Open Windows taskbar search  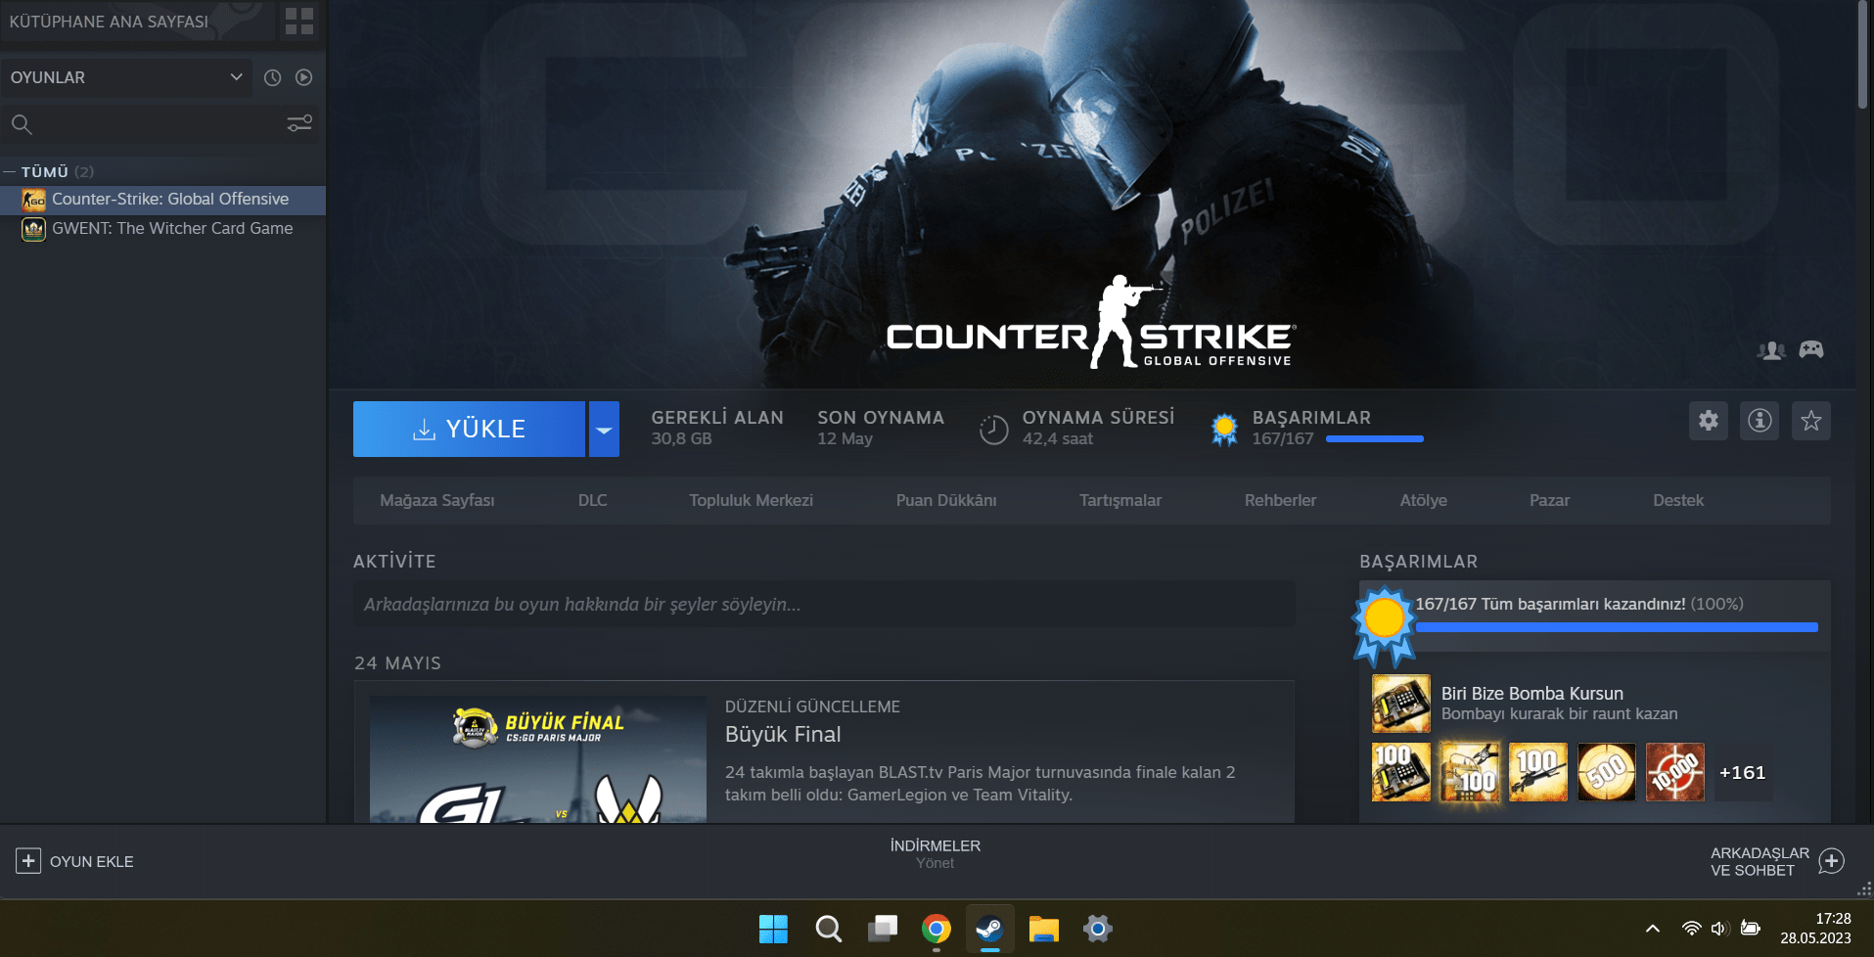point(828,929)
